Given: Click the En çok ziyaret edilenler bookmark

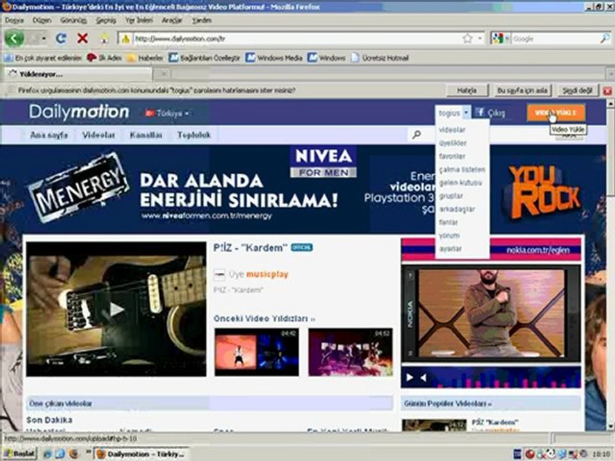Looking at the screenshot, I should coord(42,58).
